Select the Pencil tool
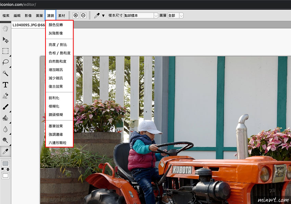This screenshot has width=291, height=204. pos(5,96)
